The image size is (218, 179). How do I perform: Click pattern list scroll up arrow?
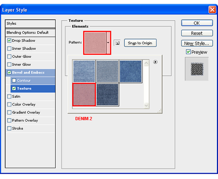click(x=146, y=63)
